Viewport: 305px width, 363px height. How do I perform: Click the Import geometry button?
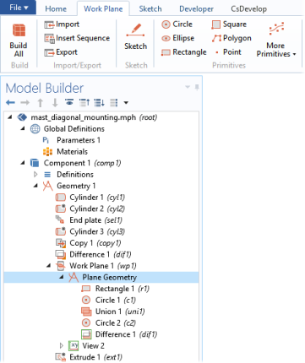(62, 24)
